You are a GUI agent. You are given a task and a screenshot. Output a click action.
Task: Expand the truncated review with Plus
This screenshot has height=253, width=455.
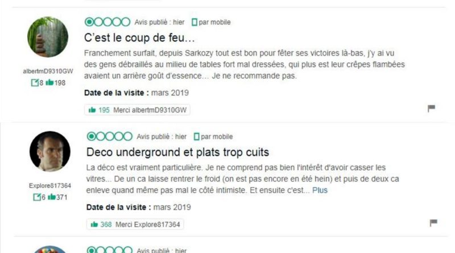[x=320, y=190]
